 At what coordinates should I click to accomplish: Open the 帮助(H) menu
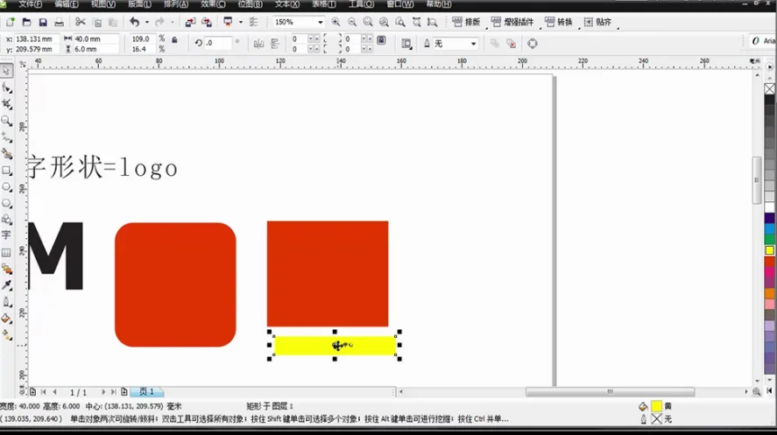point(439,4)
